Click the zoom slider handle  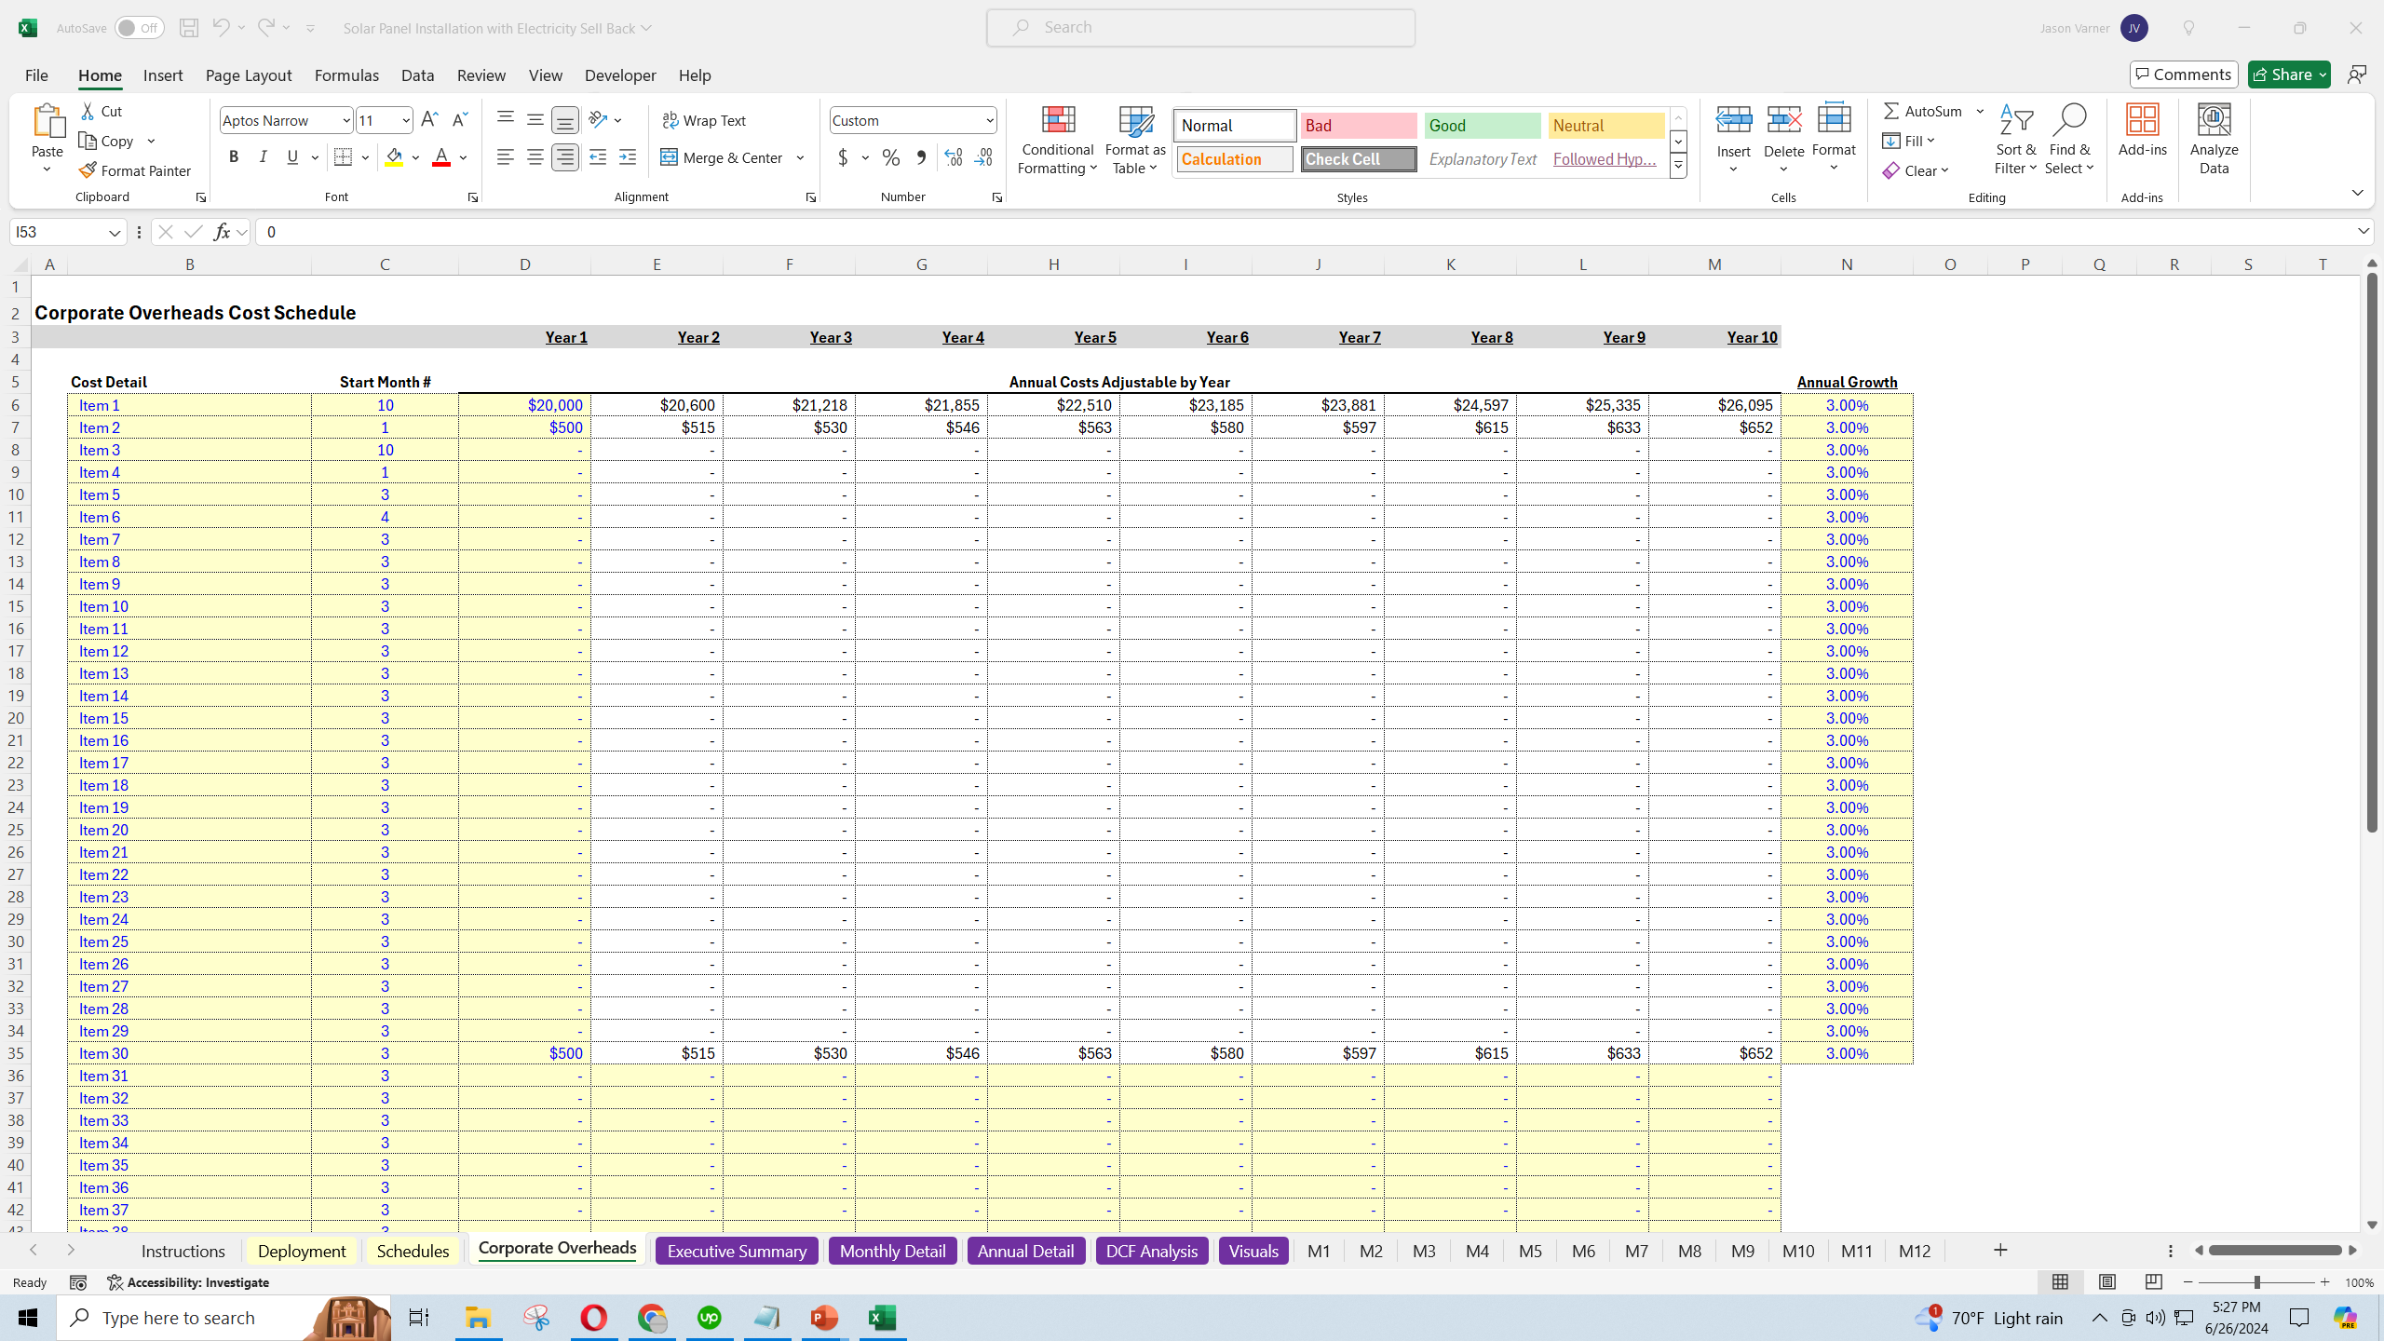[x=2257, y=1282]
